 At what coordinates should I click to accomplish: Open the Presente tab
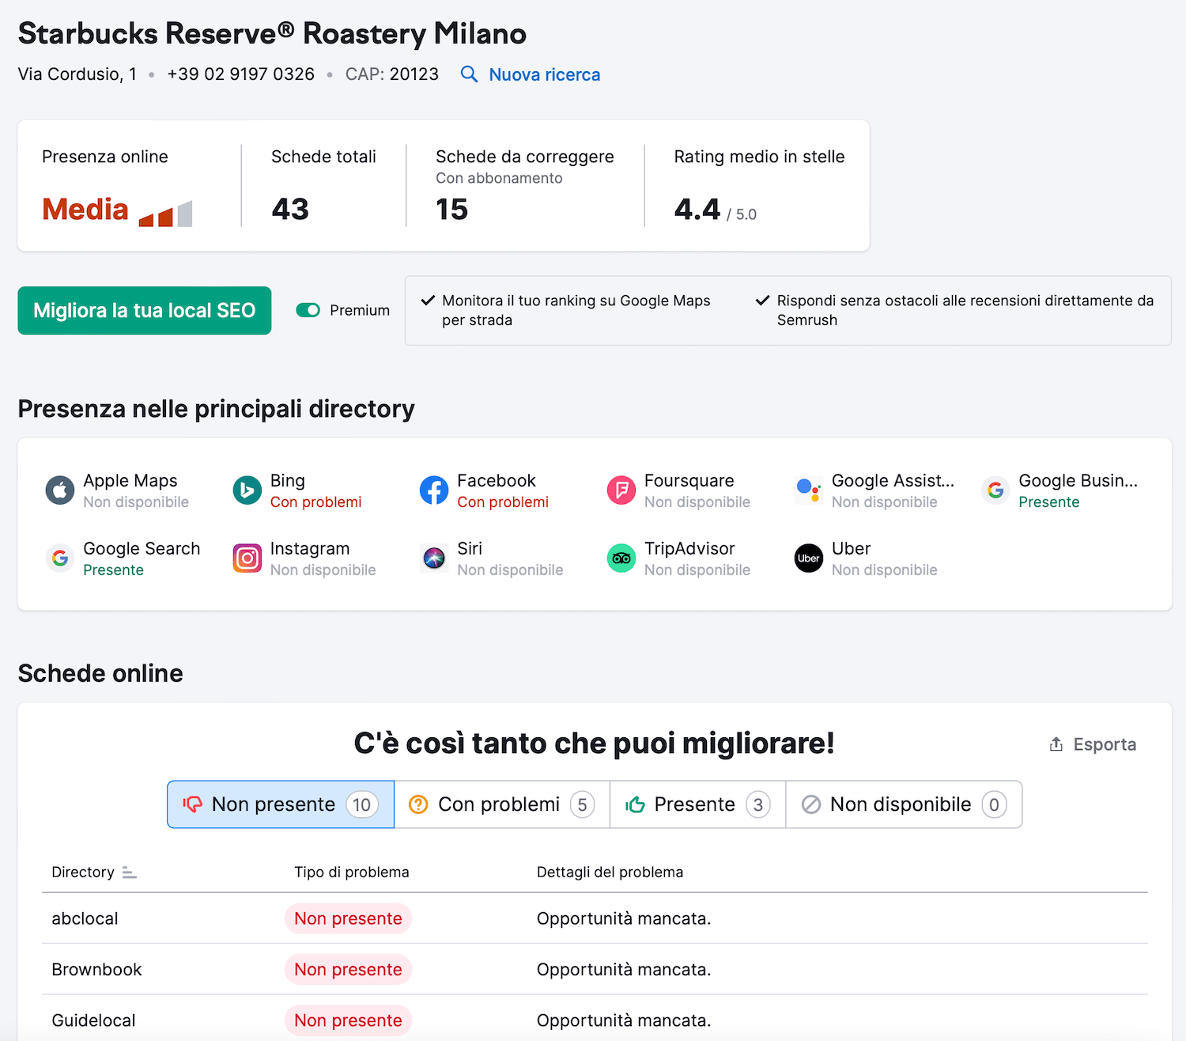pos(698,804)
